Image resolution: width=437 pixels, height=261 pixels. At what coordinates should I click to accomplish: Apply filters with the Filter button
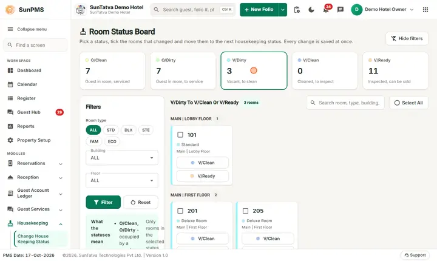(103, 202)
